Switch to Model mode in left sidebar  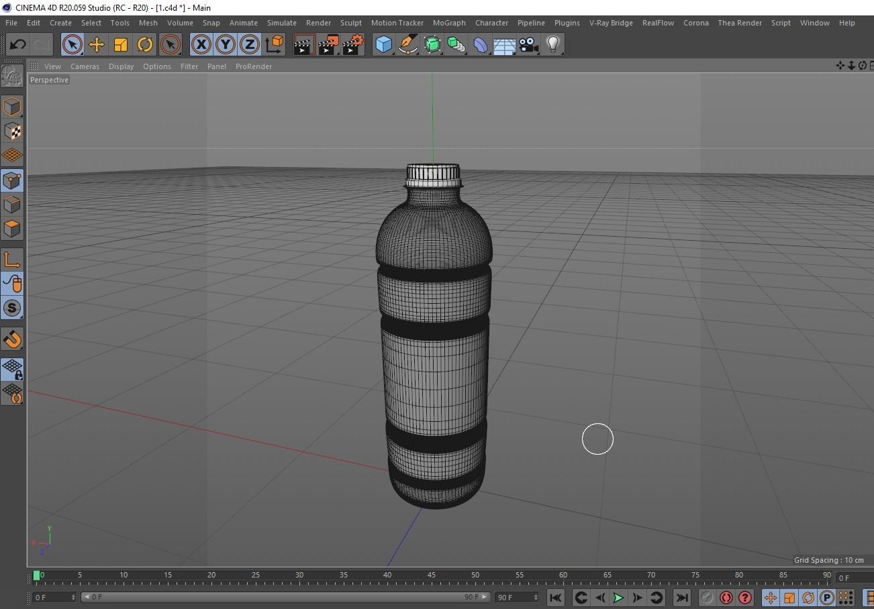tap(12, 107)
